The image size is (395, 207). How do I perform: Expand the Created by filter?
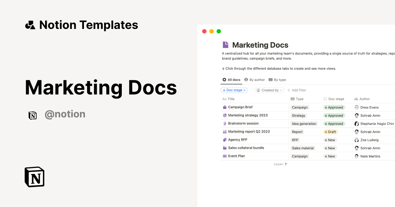(x=269, y=90)
